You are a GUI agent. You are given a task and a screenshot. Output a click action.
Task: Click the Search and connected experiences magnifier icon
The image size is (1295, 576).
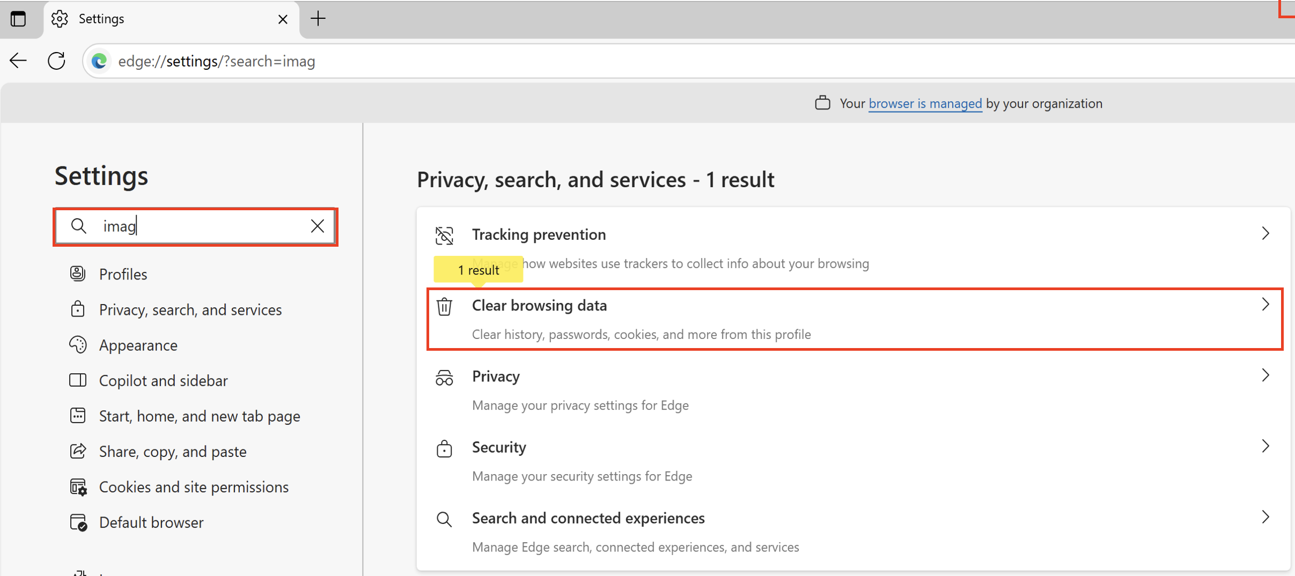click(x=444, y=519)
